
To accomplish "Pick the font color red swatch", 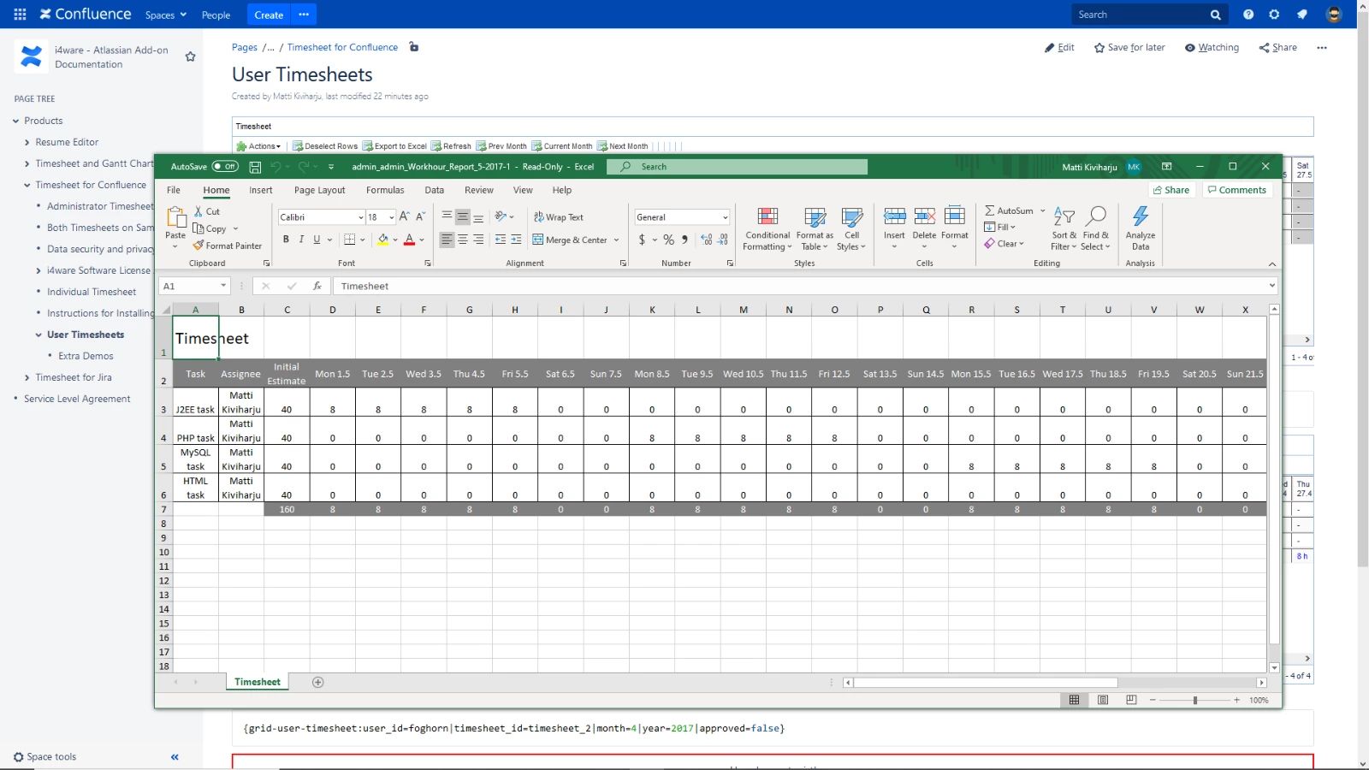I will point(409,240).
